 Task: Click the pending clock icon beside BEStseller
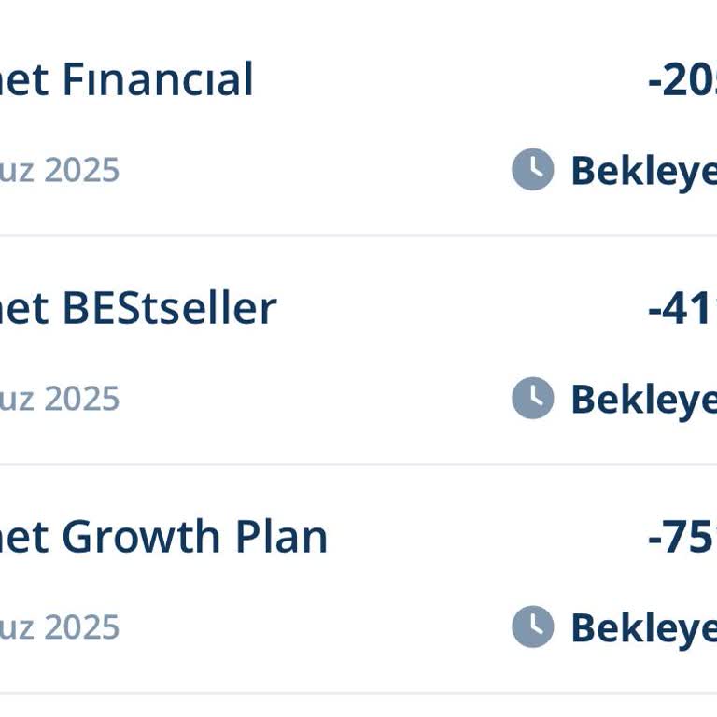pos(532,399)
